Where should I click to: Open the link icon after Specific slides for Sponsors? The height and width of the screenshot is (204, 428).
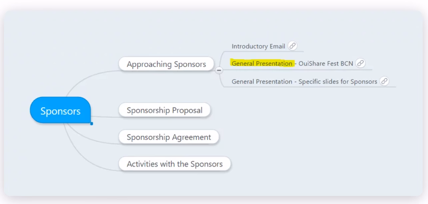coord(384,81)
